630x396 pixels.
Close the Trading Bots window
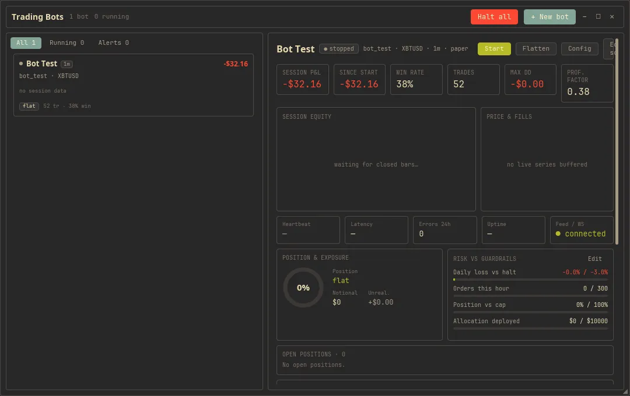tap(612, 16)
